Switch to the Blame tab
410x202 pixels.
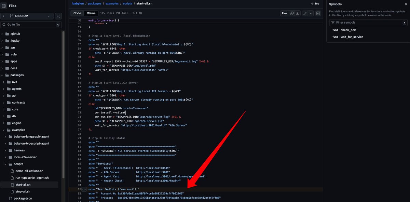91,13
